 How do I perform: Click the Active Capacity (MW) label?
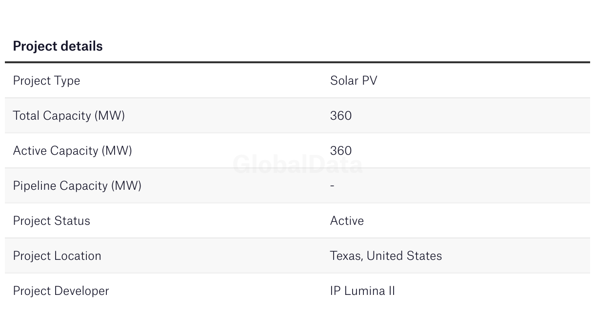click(x=72, y=150)
